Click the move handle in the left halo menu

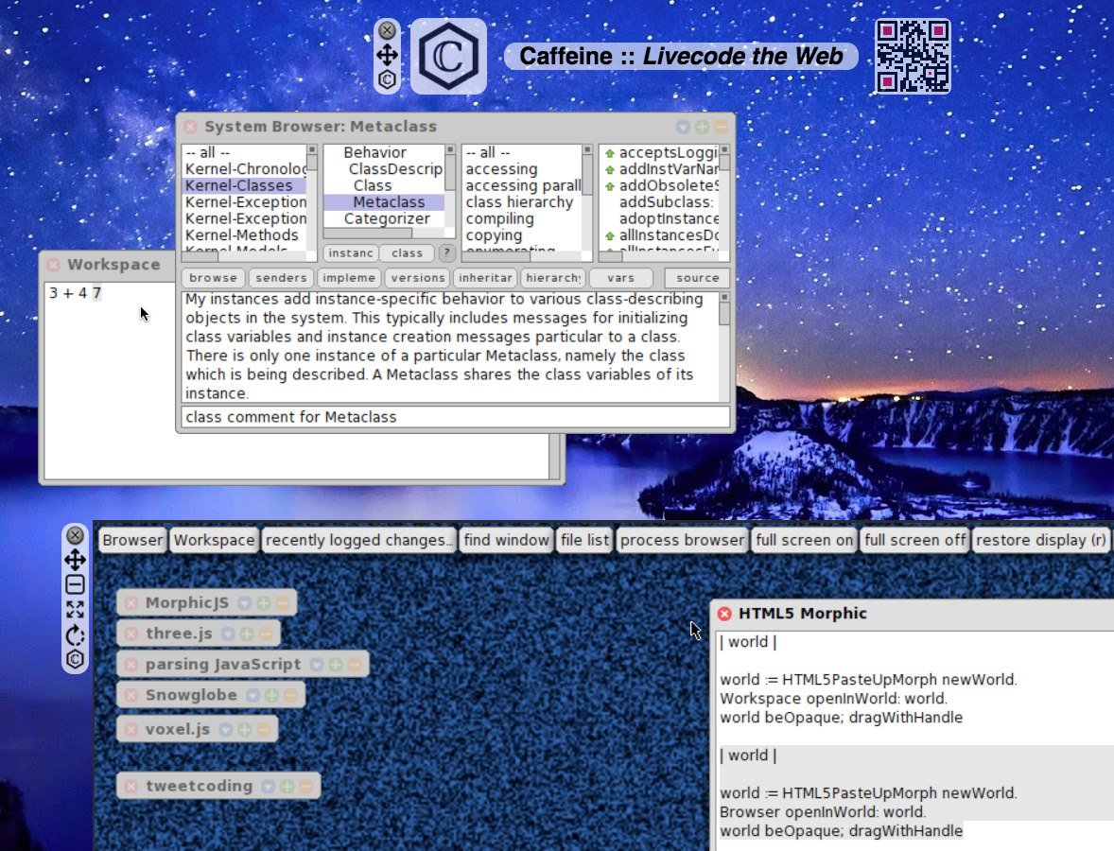[75, 560]
